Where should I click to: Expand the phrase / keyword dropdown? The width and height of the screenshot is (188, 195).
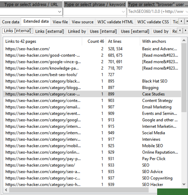coord(123,12)
